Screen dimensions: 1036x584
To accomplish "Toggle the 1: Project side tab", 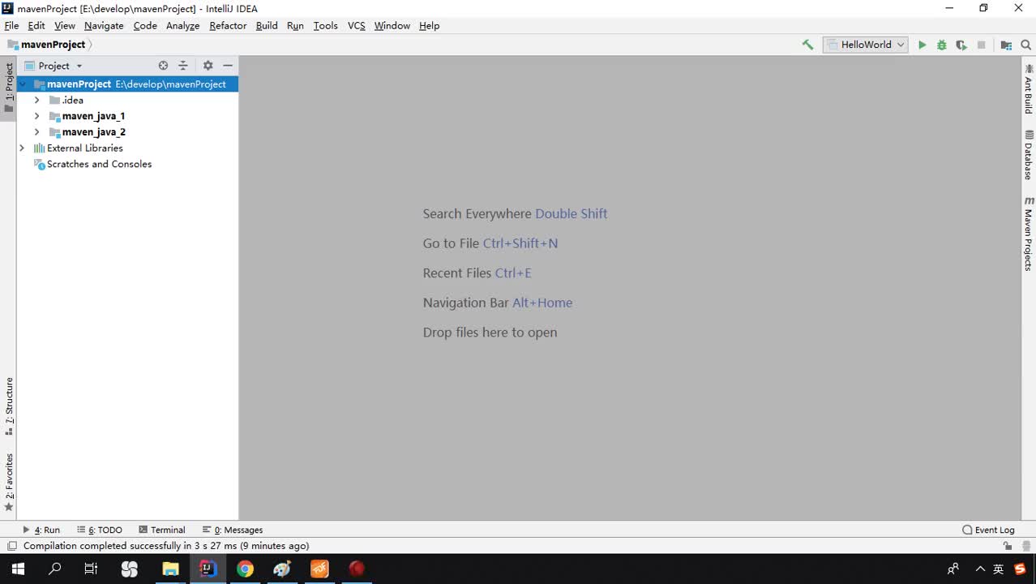I will 9,88.
